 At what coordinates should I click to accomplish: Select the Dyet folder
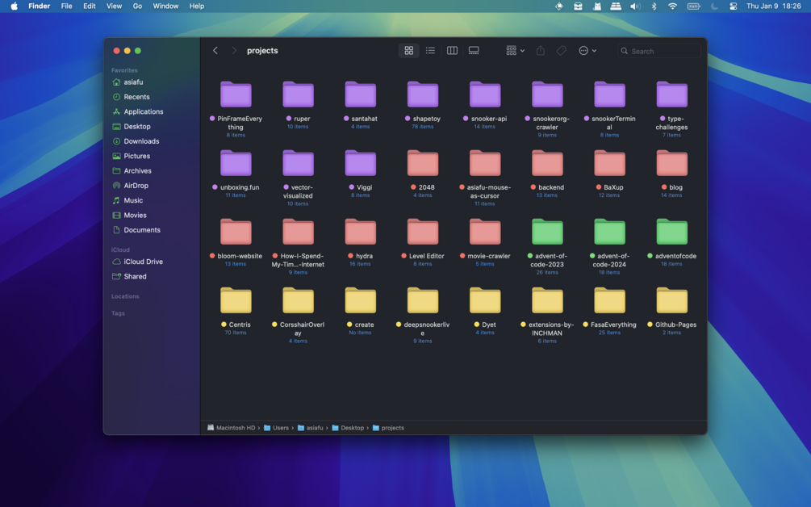click(485, 300)
